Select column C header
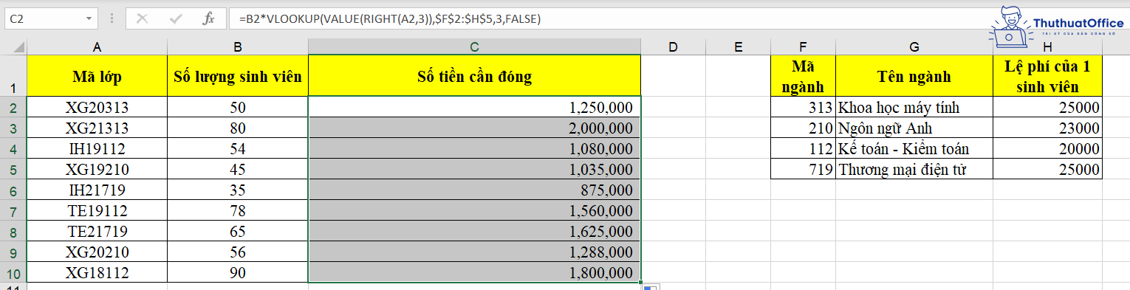Screen dimensions: 1130x290 tap(474, 47)
